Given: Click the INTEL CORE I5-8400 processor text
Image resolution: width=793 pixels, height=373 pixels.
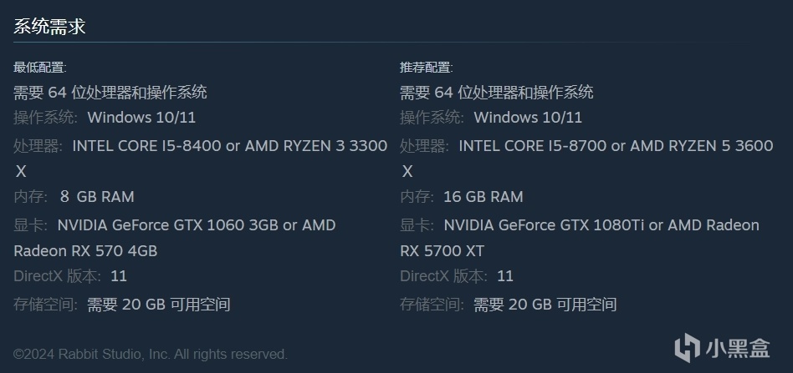Looking at the screenshot, I should (x=147, y=146).
